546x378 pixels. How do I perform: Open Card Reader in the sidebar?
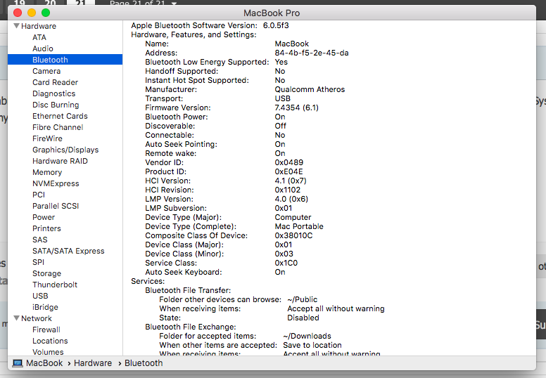tap(56, 82)
